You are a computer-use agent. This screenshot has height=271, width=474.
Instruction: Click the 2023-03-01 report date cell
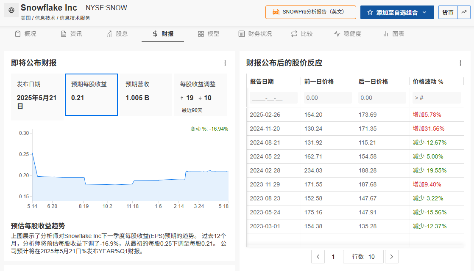(265, 226)
